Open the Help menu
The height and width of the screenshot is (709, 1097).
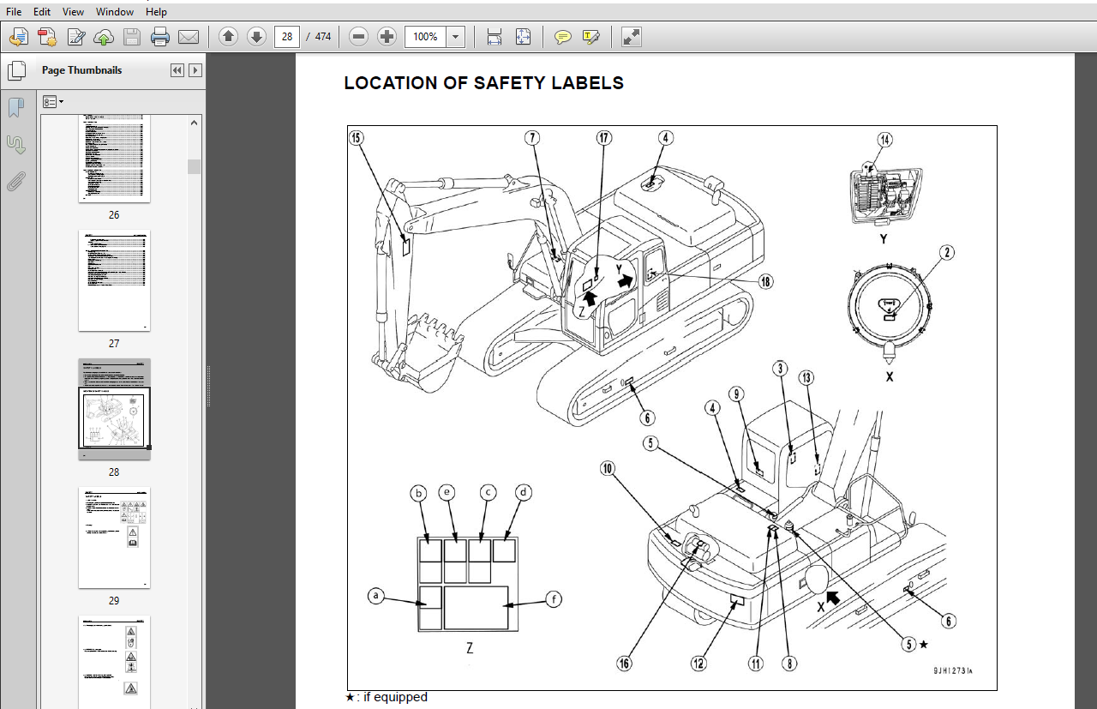[156, 12]
